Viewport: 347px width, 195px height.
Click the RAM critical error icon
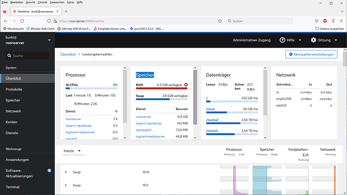click(186, 84)
